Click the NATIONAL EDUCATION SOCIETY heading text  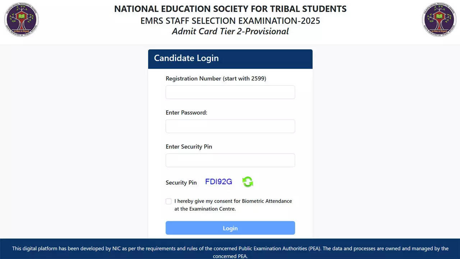coord(230,9)
